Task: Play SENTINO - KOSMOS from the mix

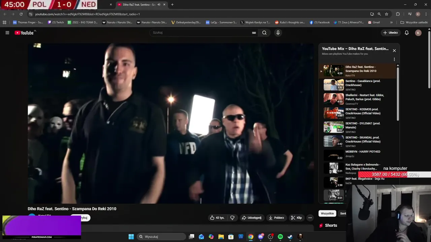Action: click(358, 113)
